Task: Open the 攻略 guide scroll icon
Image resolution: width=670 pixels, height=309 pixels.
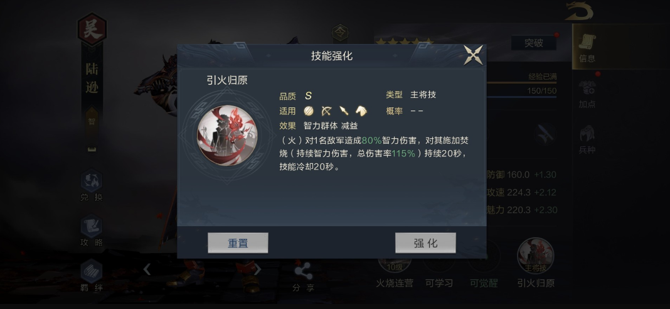Action: pos(92,231)
